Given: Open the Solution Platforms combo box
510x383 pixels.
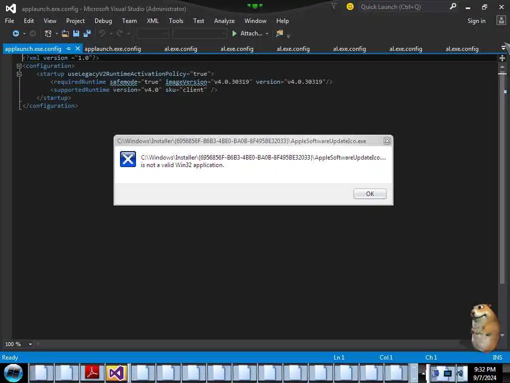Looking at the screenshot, I should pyautogui.click(x=199, y=33).
